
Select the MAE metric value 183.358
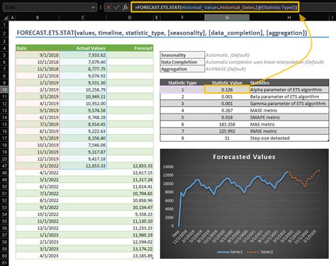(227, 124)
